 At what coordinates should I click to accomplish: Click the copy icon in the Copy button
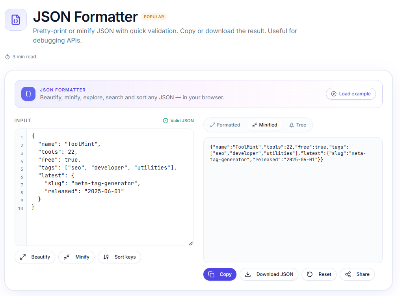[x=211, y=274]
